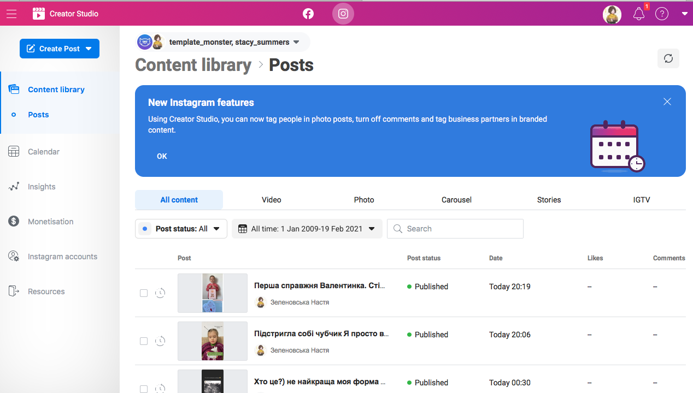This screenshot has width=693, height=393.
Task: Click the help question mark icon
Action: coord(662,14)
